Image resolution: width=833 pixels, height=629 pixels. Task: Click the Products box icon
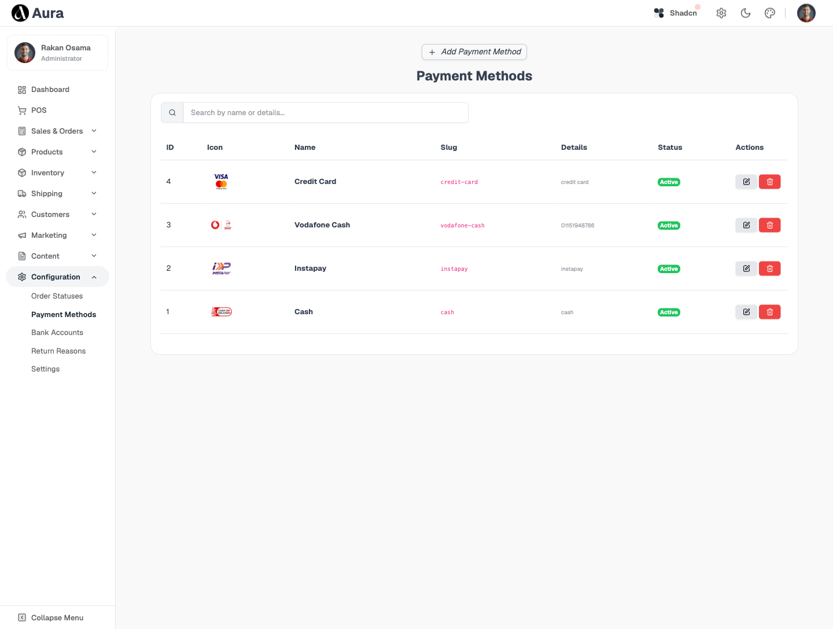point(22,152)
